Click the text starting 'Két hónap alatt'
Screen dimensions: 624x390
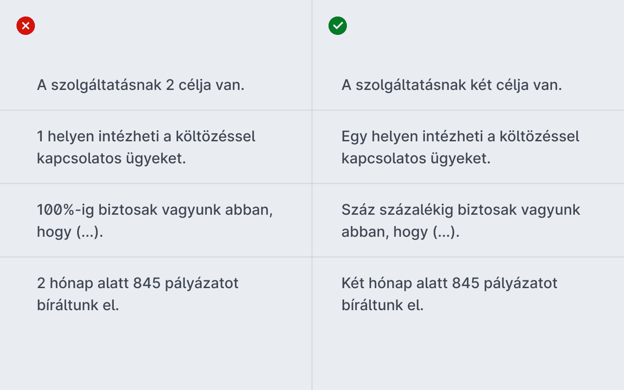point(449,294)
